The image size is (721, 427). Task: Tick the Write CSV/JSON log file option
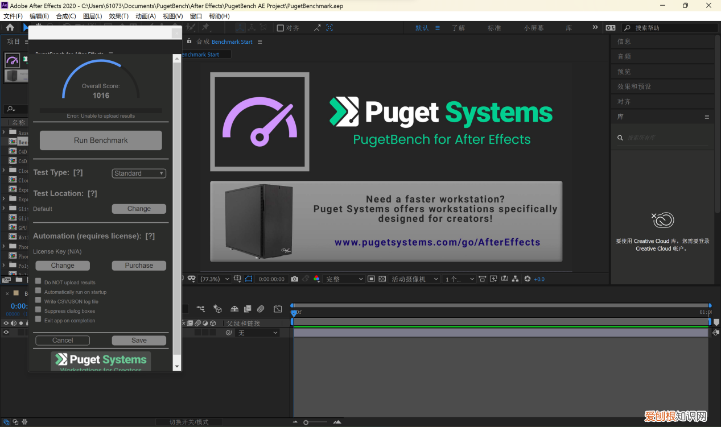tap(38, 301)
